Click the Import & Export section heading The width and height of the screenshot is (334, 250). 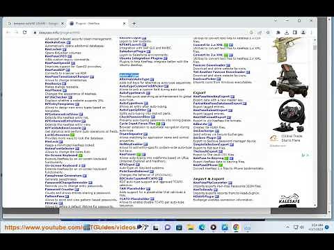(209, 179)
